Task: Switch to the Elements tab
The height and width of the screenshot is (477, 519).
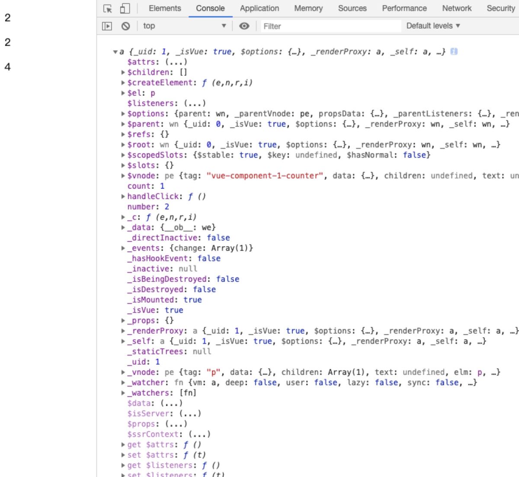Action: pos(165,8)
